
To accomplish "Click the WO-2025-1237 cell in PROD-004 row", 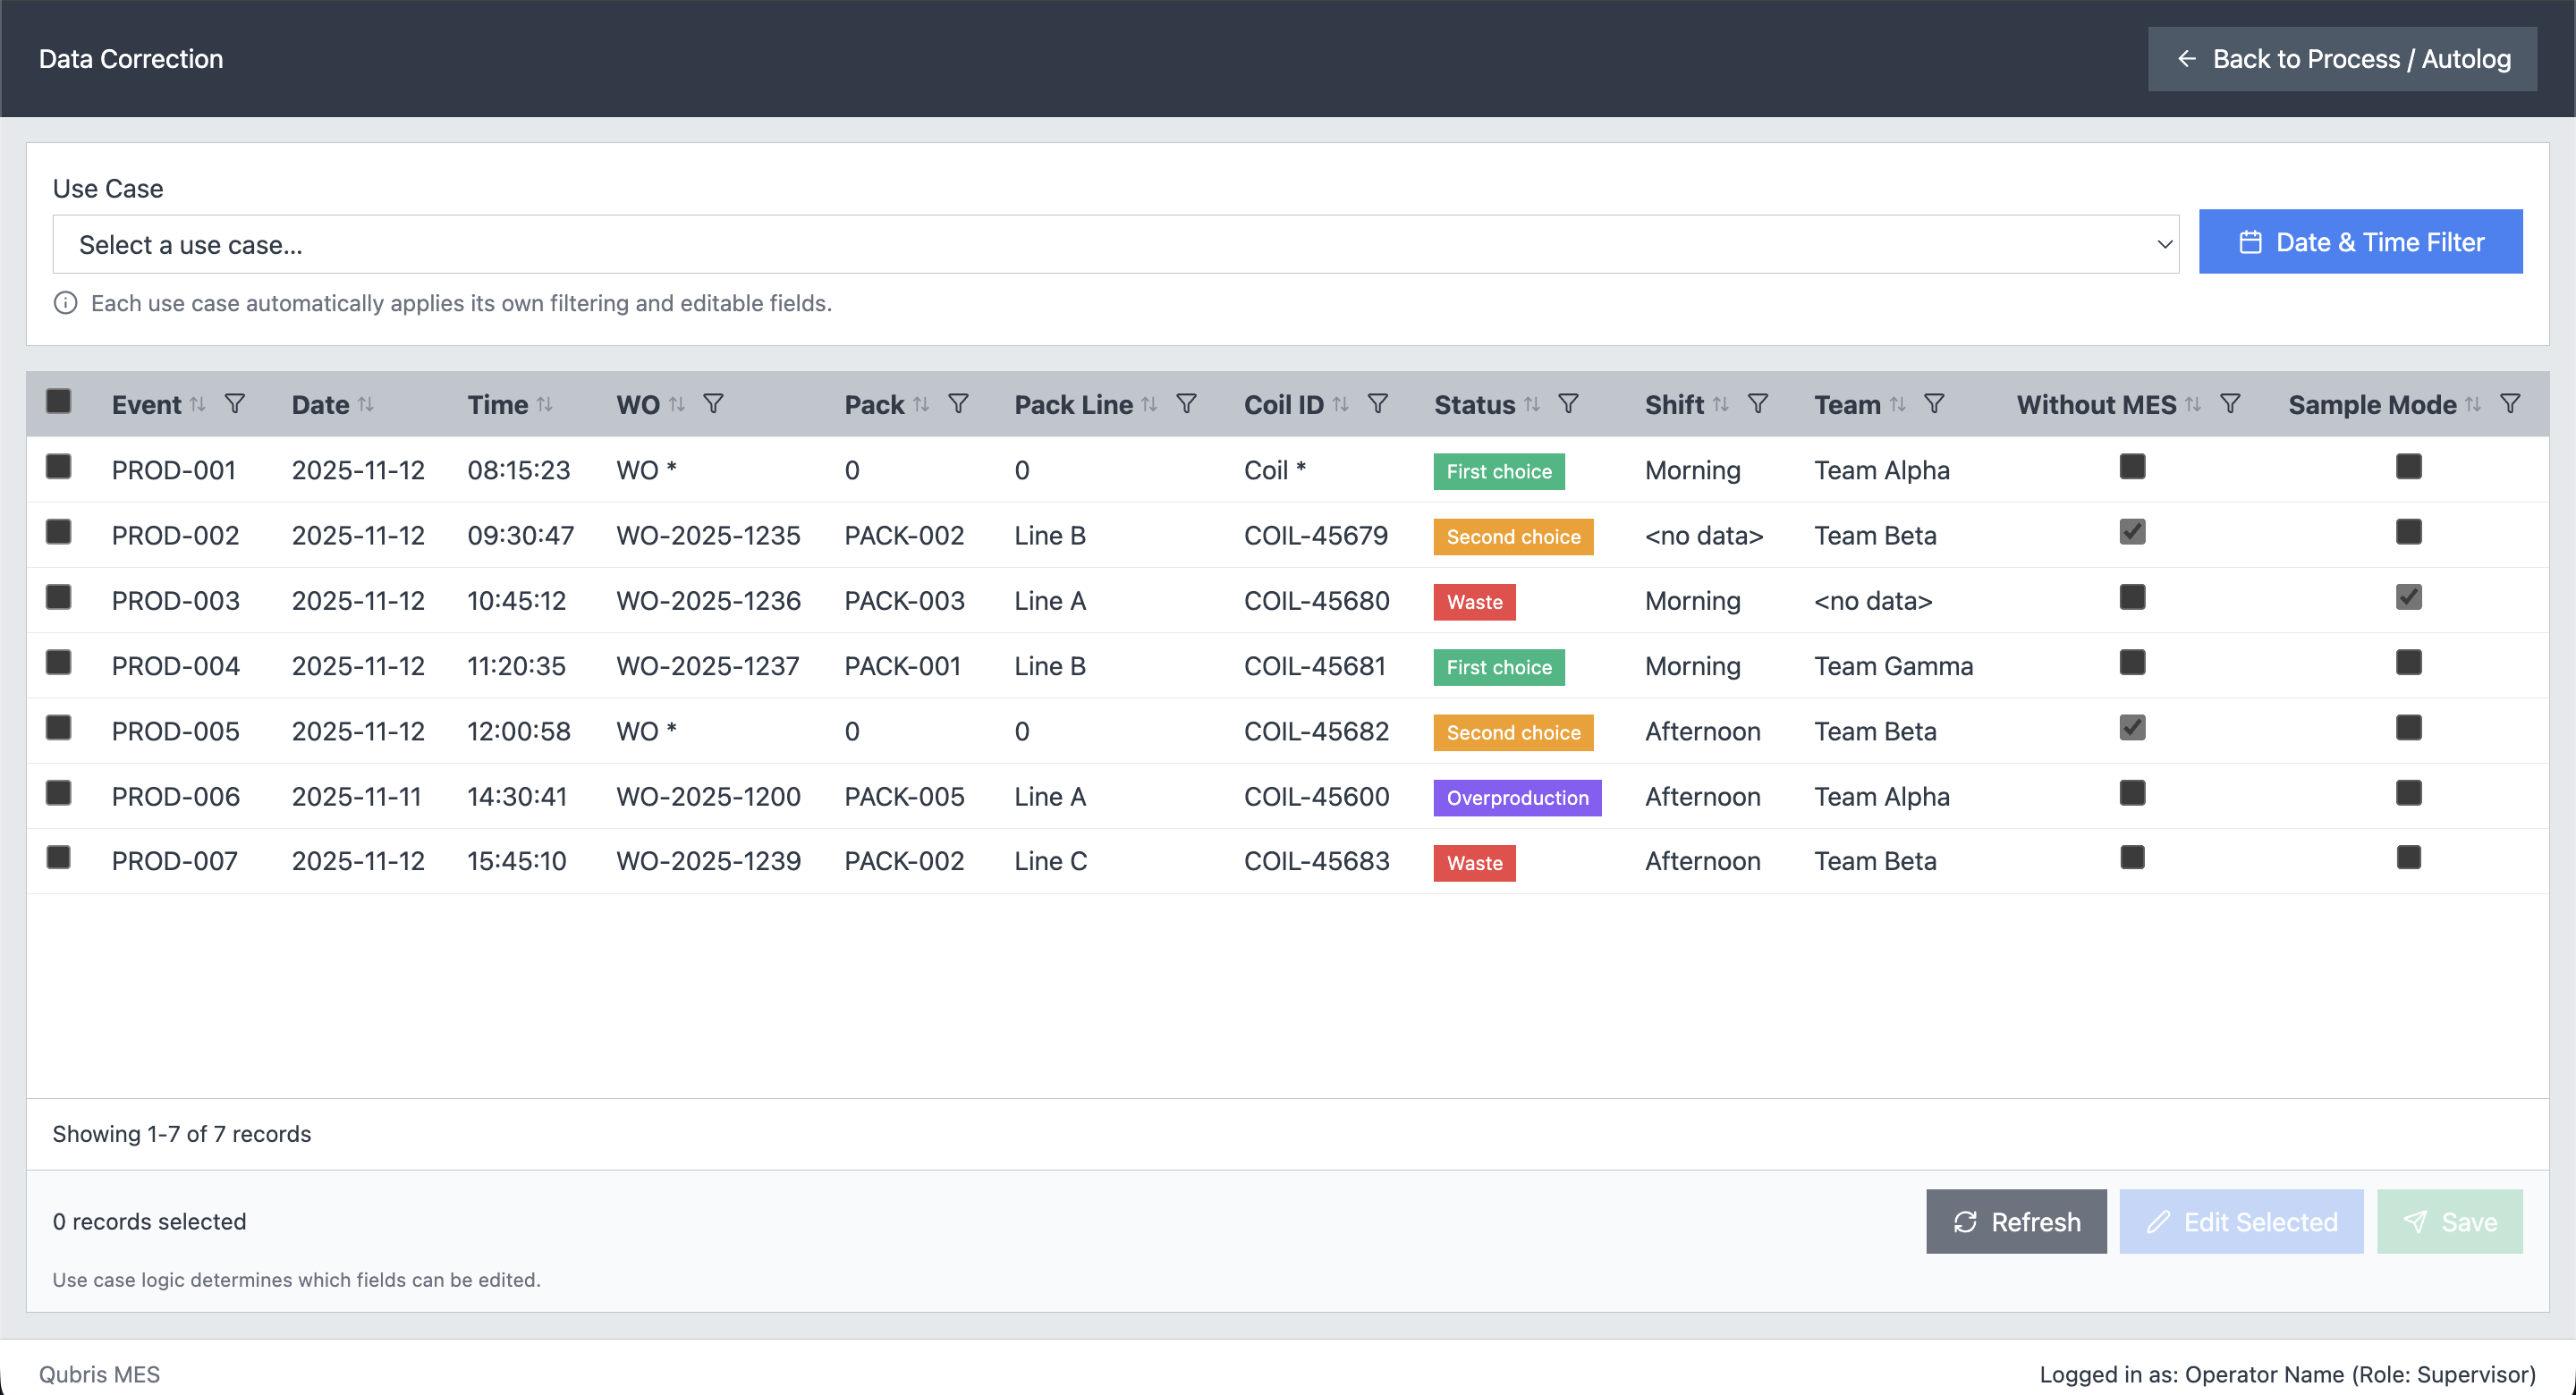I will pos(708,666).
